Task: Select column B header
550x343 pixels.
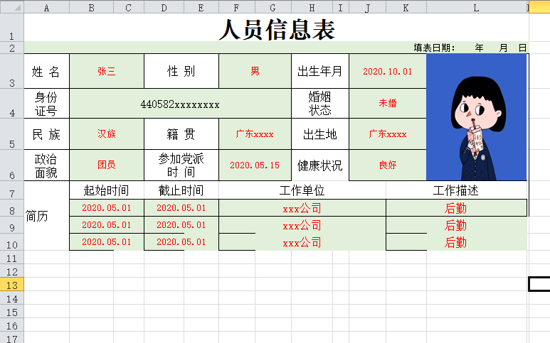Action: tap(92, 7)
